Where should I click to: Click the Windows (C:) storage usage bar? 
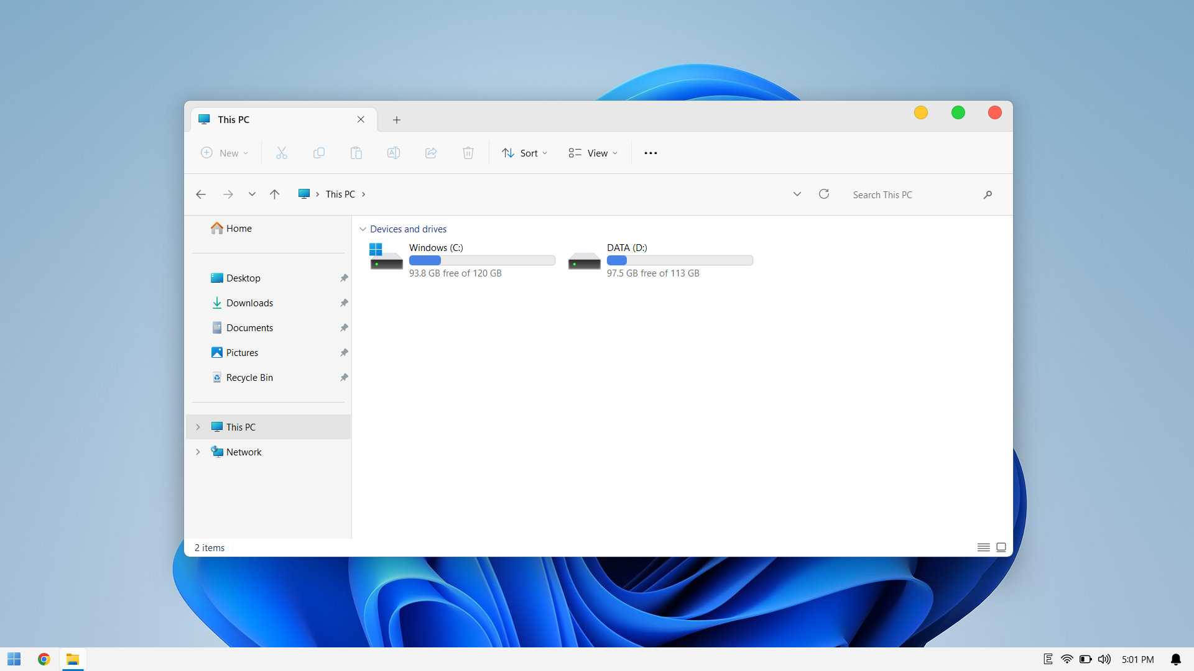click(x=482, y=260)
